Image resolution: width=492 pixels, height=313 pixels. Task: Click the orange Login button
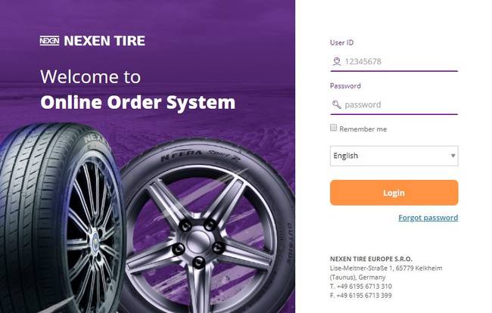coord(394,193)
